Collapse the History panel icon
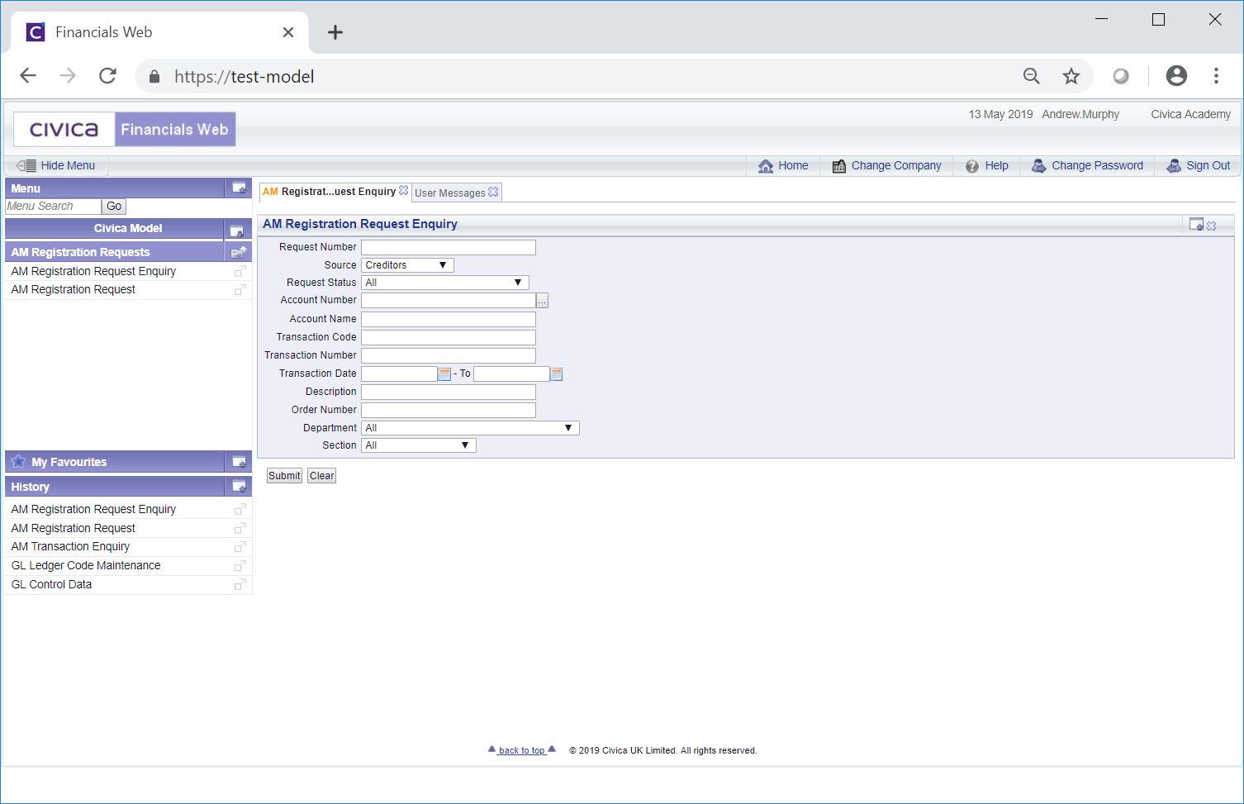This screenshot has height=804, width=1244. pyautogui.click(x=239, y=487)
